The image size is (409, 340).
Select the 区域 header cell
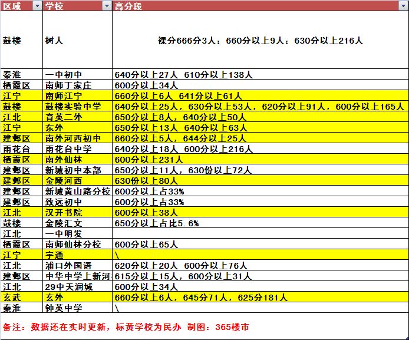point(21,6)
